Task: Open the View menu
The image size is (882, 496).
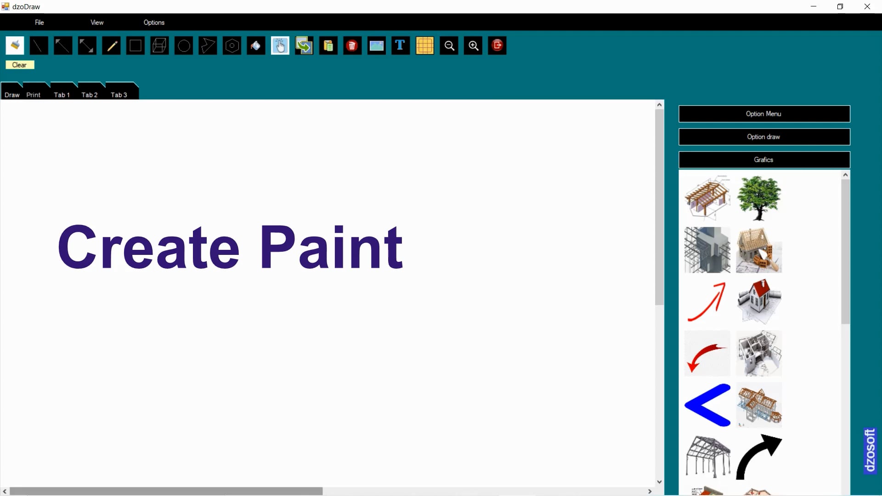Action: pos(96,22)
